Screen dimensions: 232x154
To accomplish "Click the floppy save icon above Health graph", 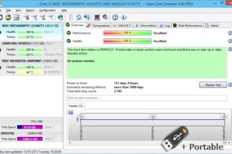I will (x=71, y=112).
